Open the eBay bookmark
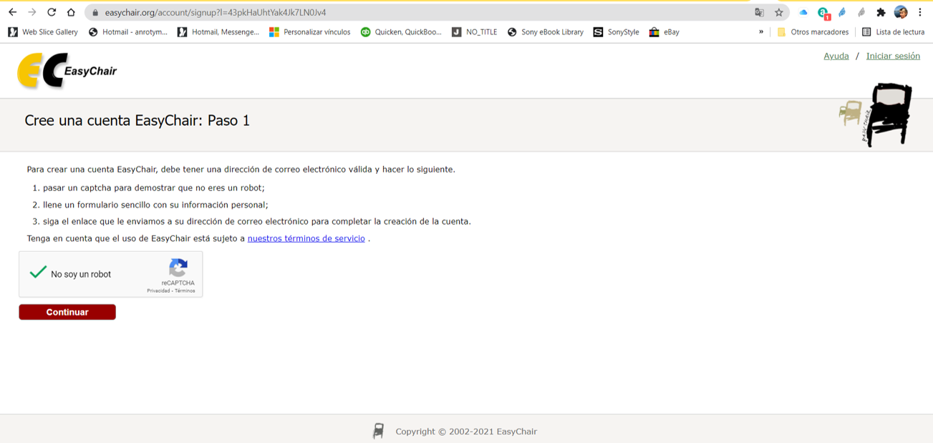 coord(664,32)
